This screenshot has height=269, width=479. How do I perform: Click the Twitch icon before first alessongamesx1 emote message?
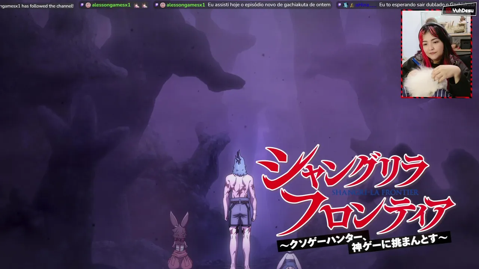point(82,5)
